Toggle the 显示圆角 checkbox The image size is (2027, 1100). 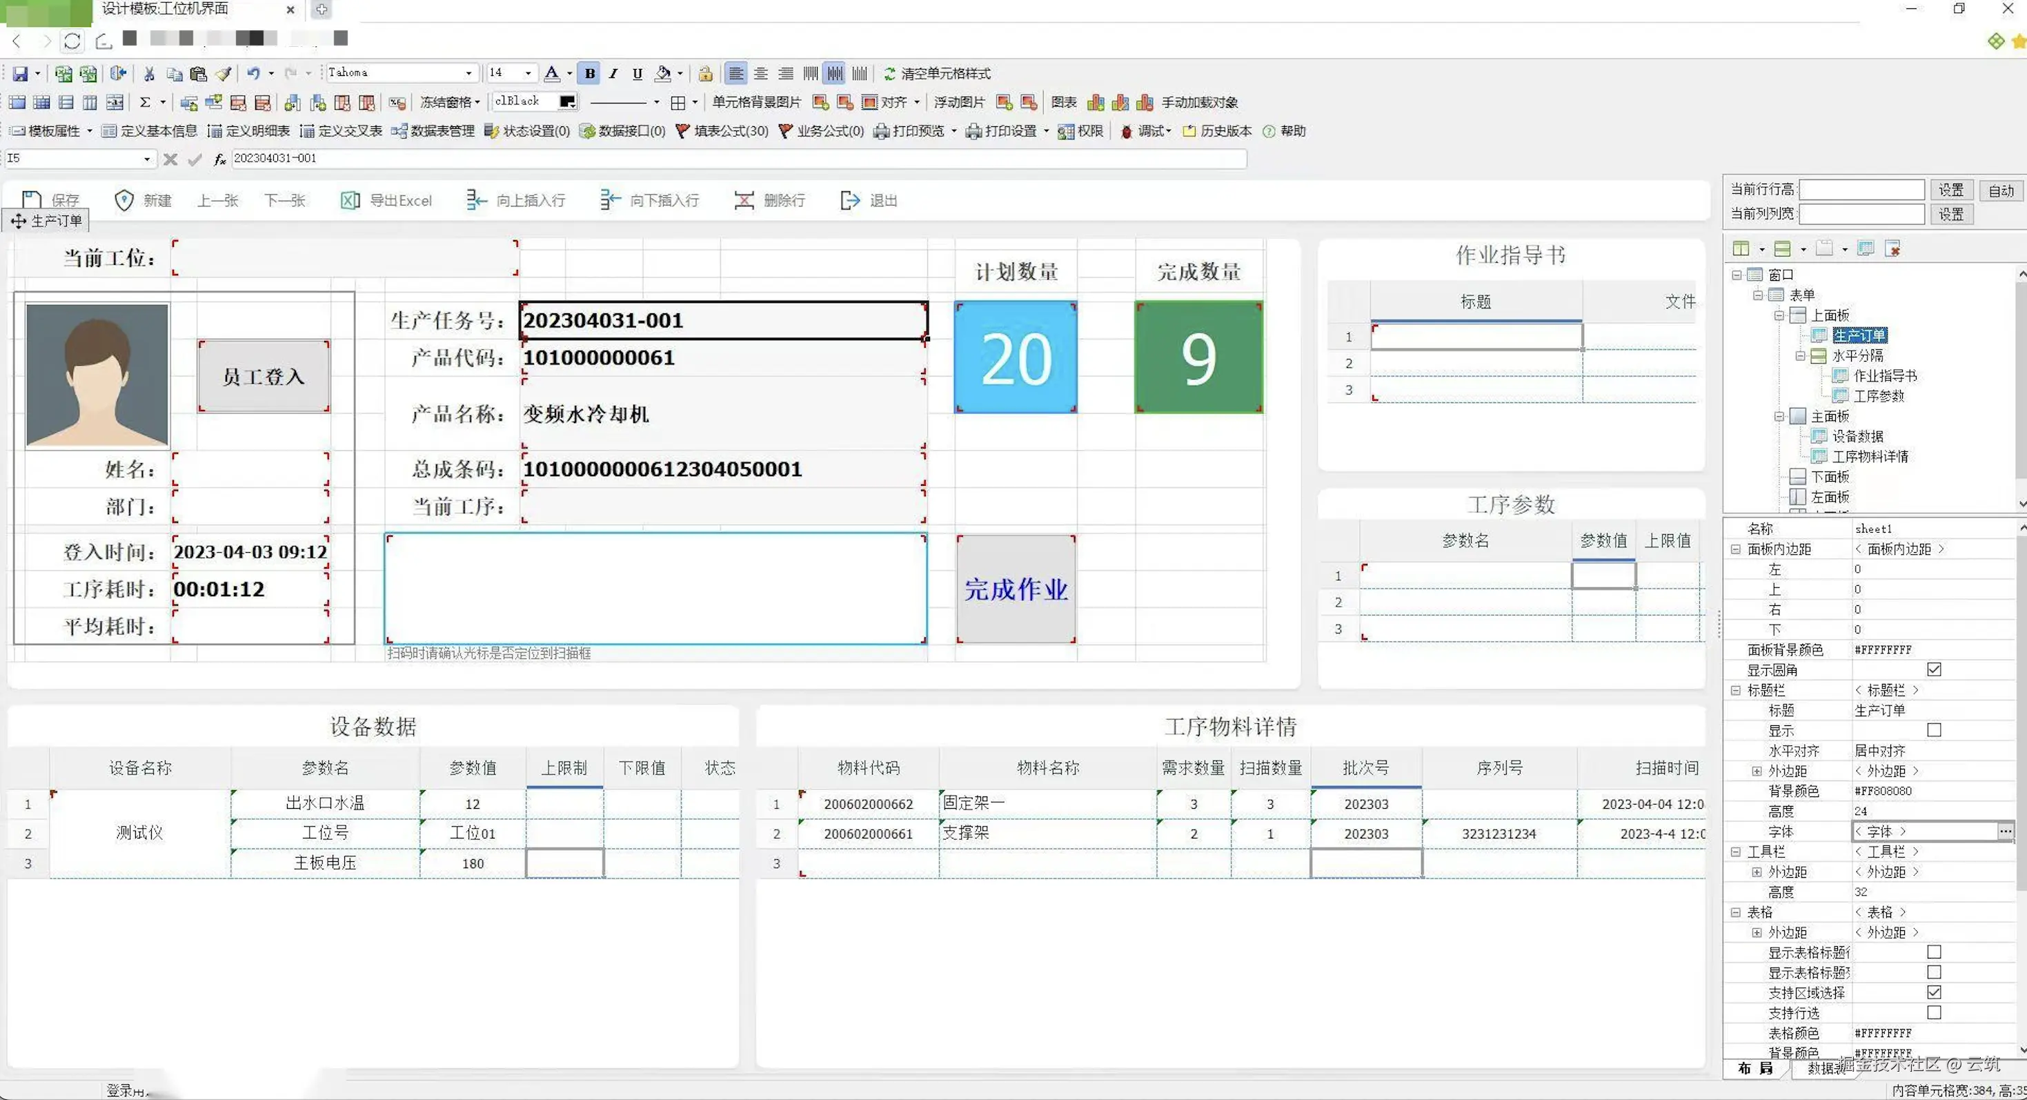click(1933, 669)
